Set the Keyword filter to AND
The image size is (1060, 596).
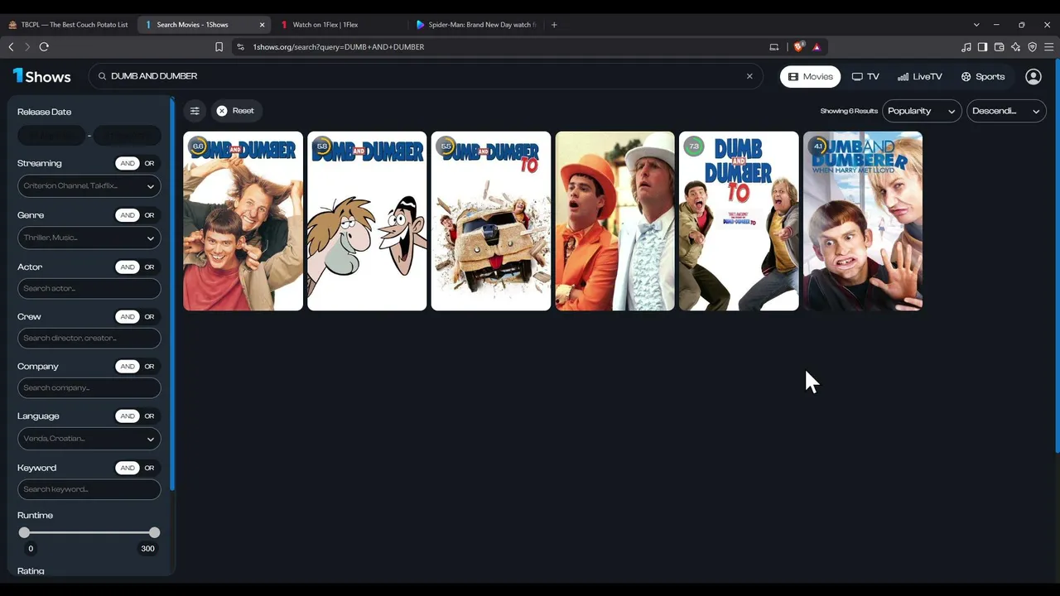(x=128, y=468)
